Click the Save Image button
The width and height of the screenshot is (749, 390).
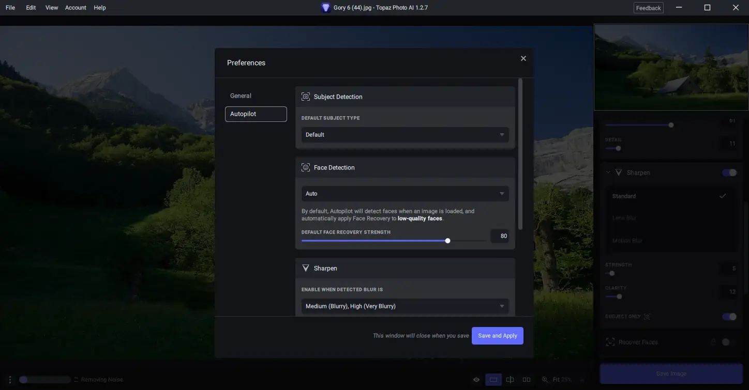pos(671,373)
